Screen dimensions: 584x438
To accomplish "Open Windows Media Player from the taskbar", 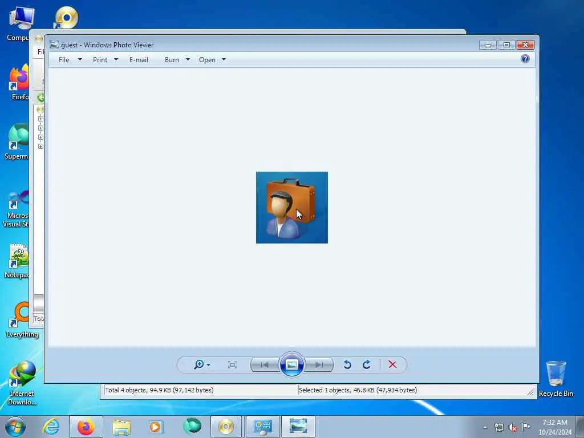I will (156, 427).
